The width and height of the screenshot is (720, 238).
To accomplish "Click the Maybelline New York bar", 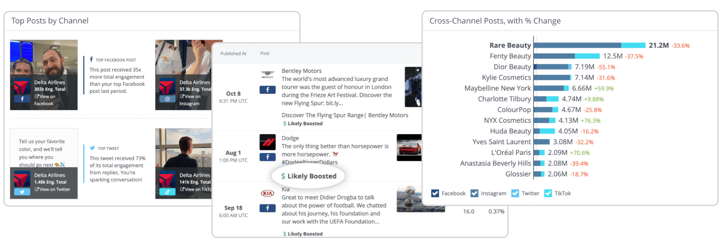I will point(551,88).
